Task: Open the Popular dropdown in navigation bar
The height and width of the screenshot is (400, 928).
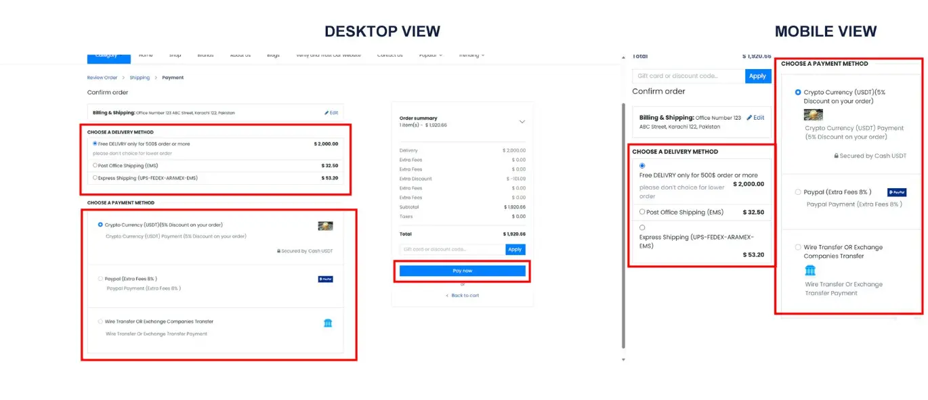Action: click(430, 55)
